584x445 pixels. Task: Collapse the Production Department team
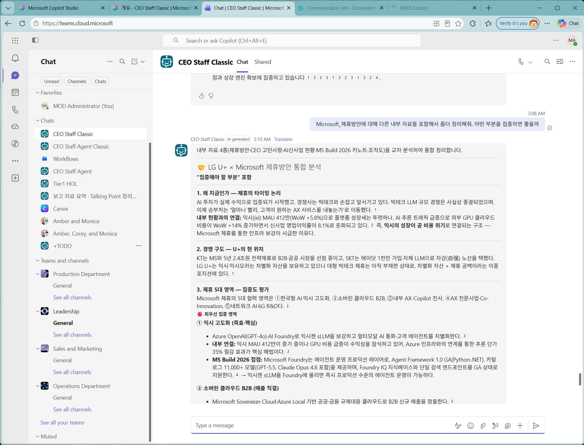pyautogui.click(x=38, y=274)
